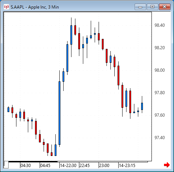Click the 04:30 time axis label

tap(26, 166)
